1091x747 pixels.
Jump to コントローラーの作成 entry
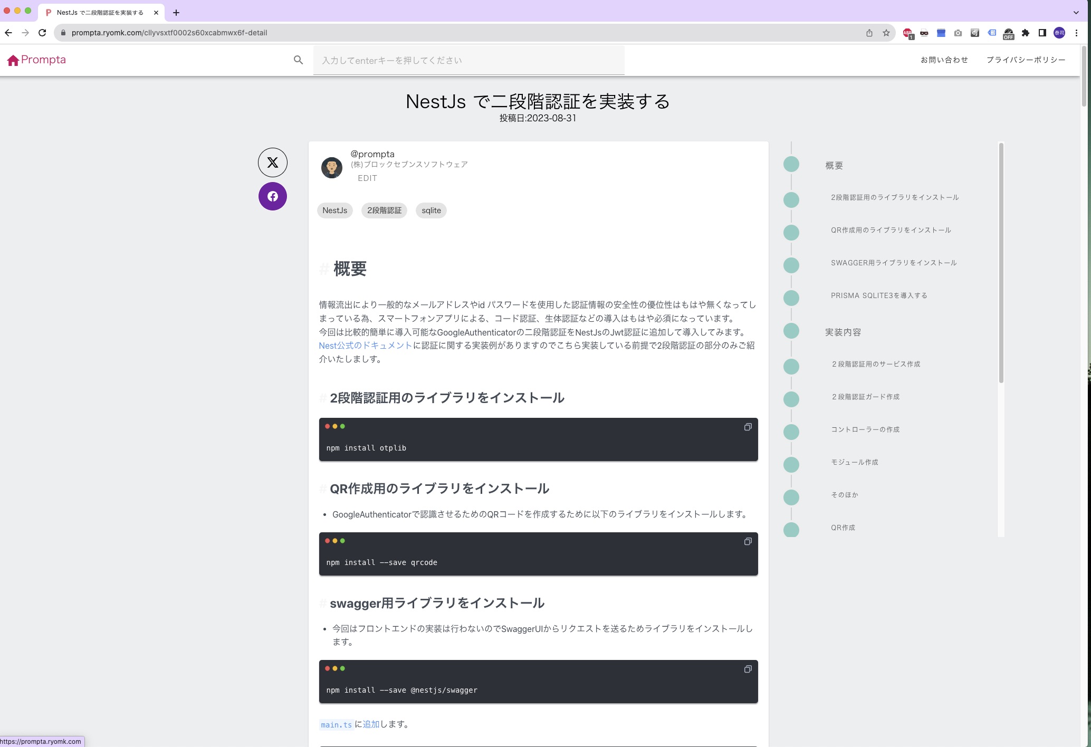click(x=865, y=429)
